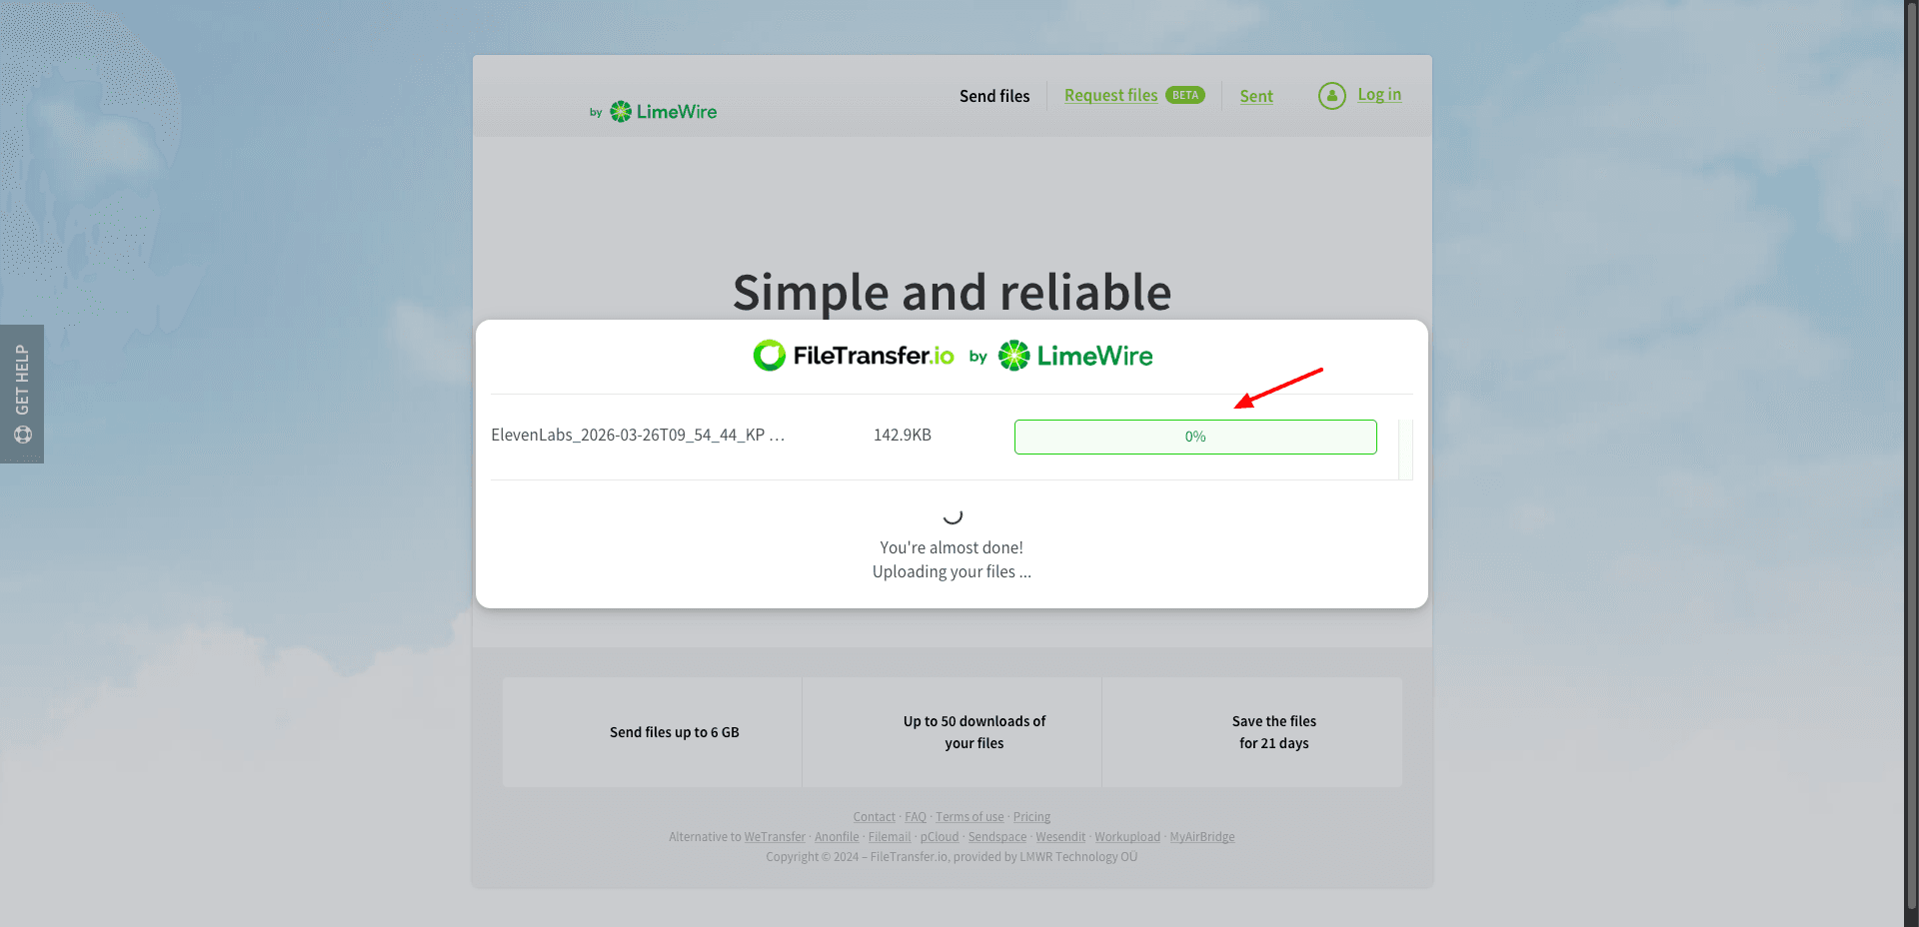Image resolution: width=1919 pixels, height=927 pixels.
Task: Click the LimeWire logo in the header
Action: point(663,112)
